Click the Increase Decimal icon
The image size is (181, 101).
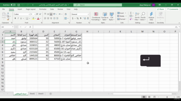tap(85, 18)
